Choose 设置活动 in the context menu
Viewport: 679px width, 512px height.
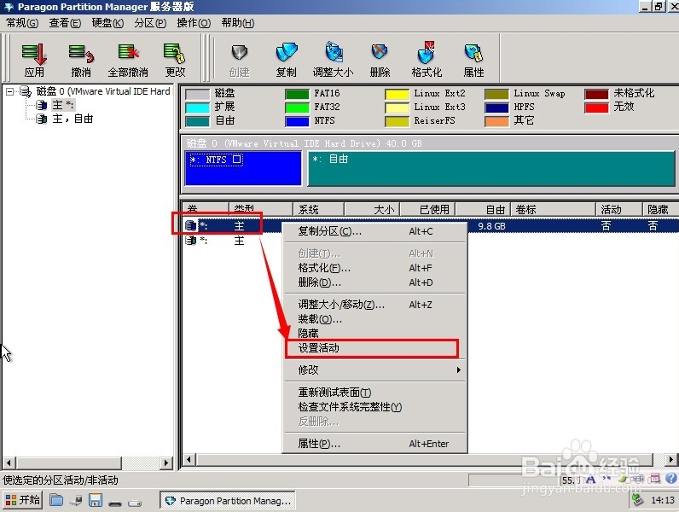375,348
